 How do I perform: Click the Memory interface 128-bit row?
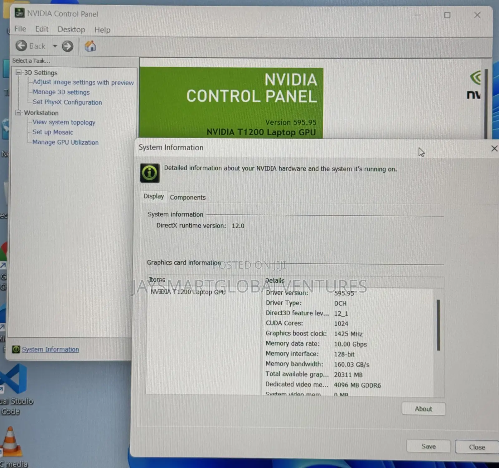(x=310, y=354)
